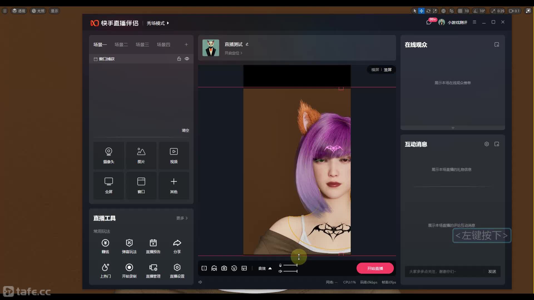Open rotation snap value 10° dropdown
Screen dimensions: 534x300
point(482,11)
